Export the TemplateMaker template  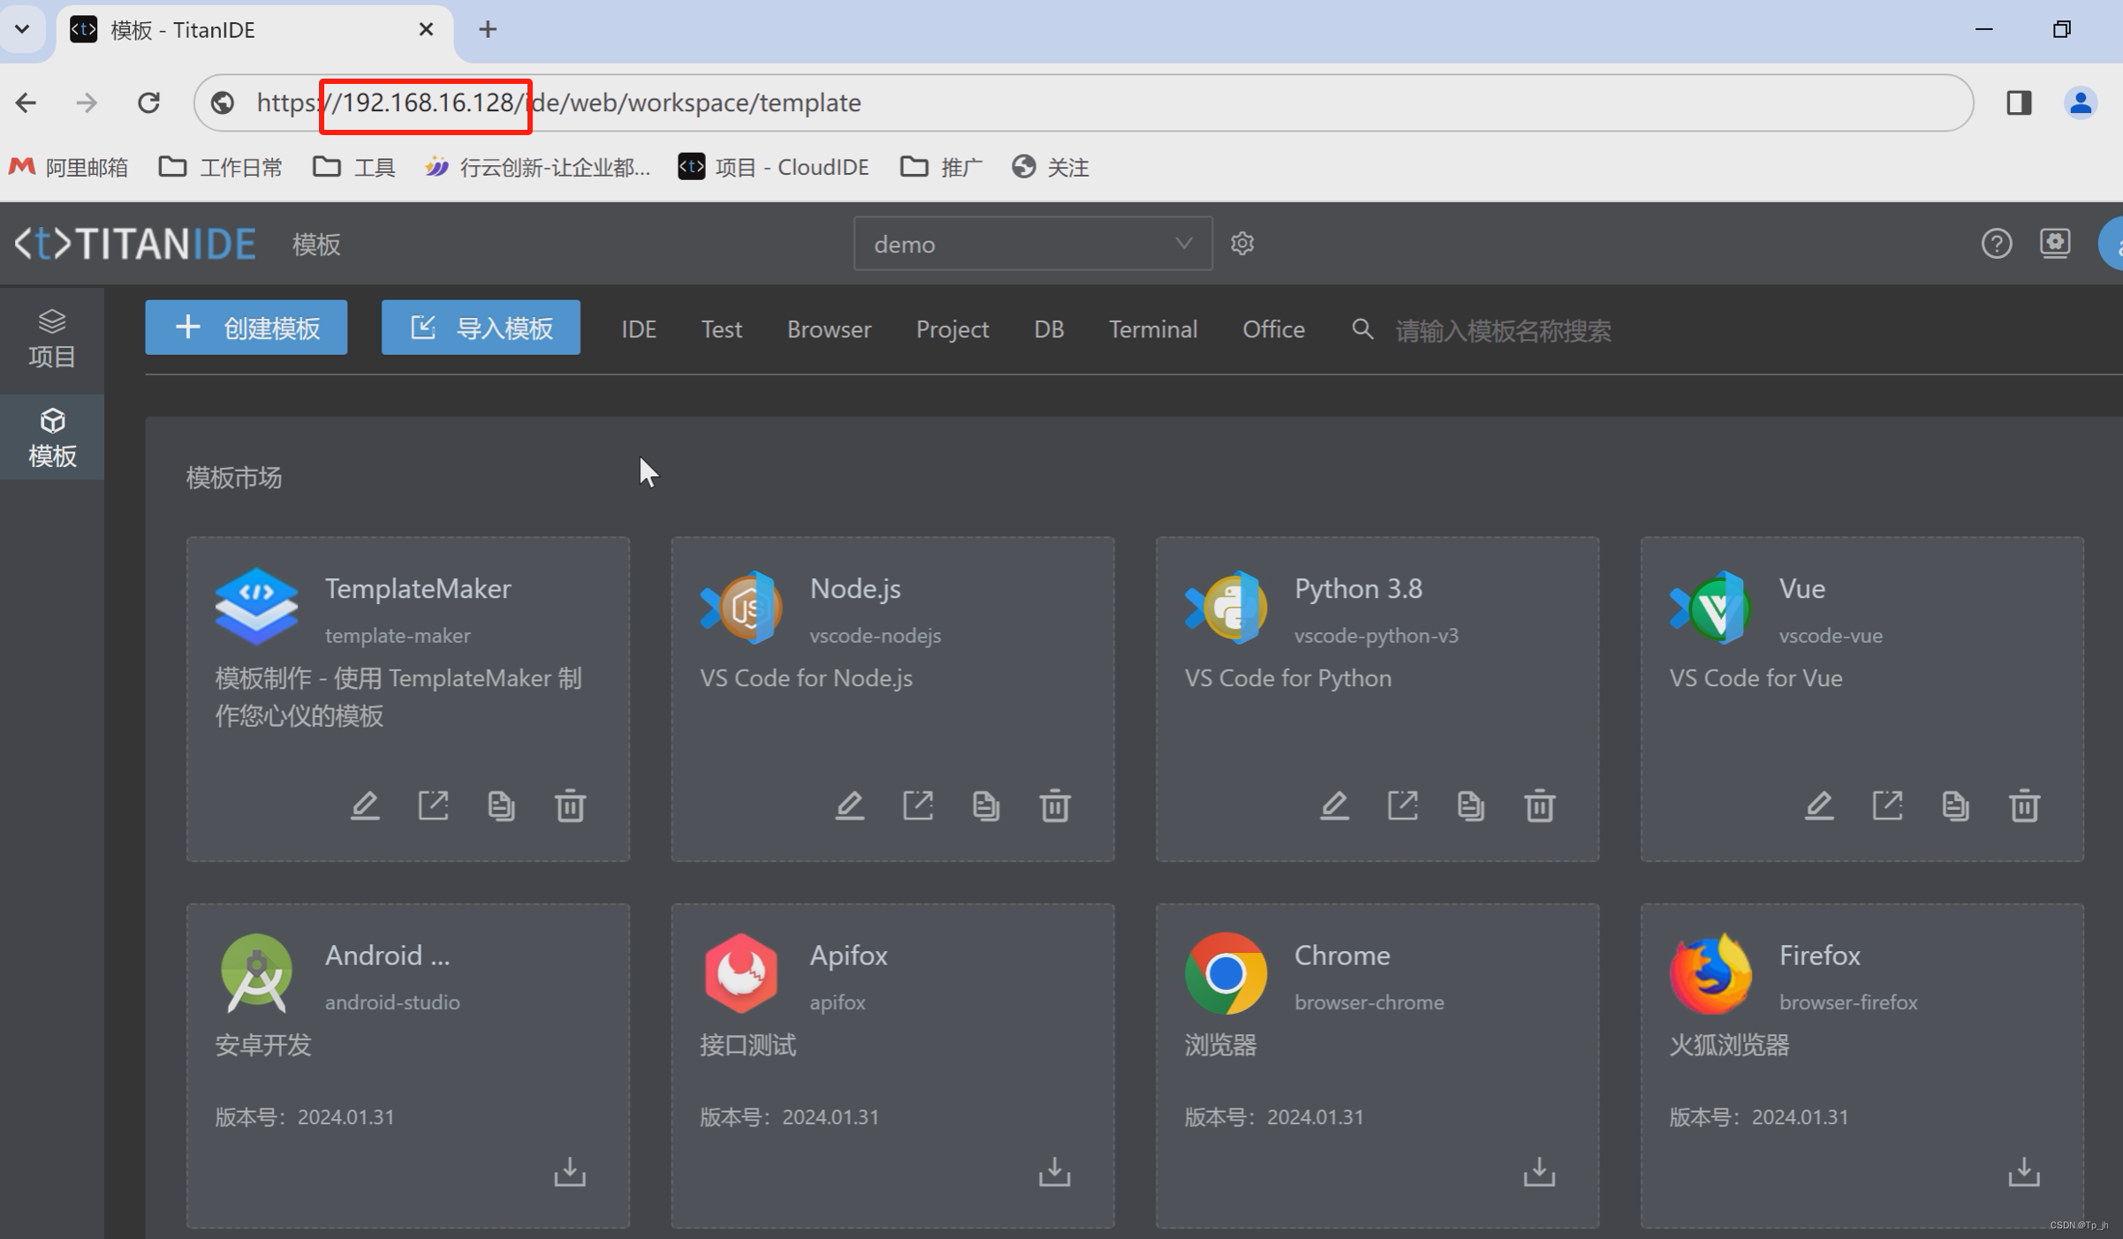click(x=433, y=805)
